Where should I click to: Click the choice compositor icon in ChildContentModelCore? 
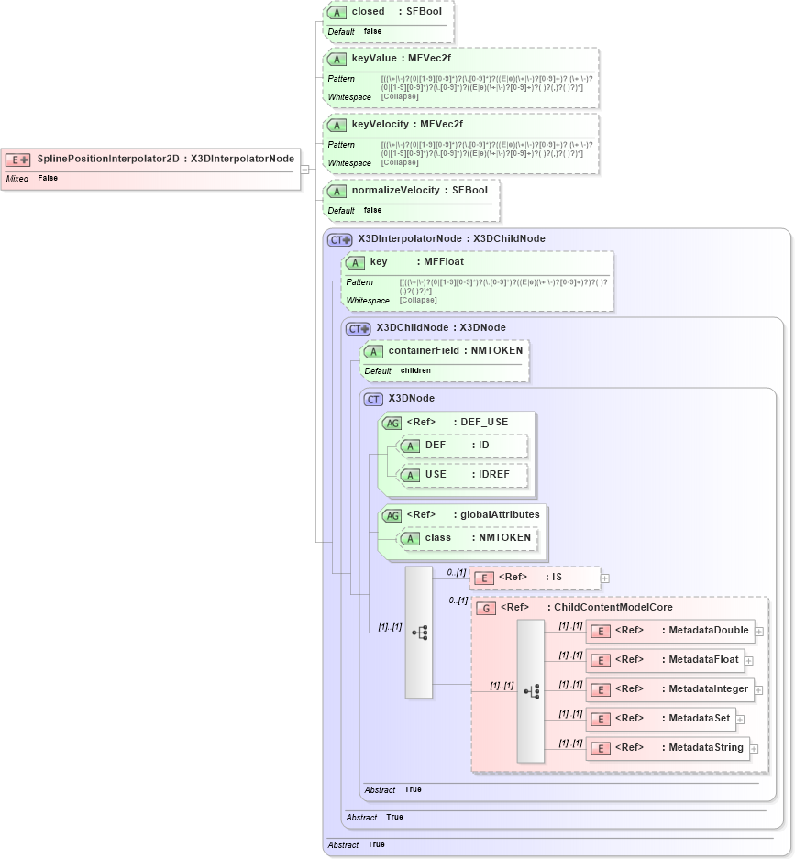tap(531, 691)
